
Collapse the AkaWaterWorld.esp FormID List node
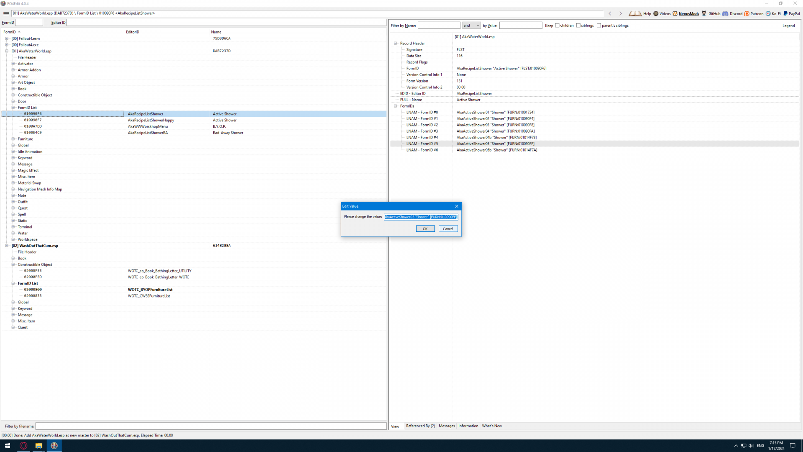[x=13, y=108]
